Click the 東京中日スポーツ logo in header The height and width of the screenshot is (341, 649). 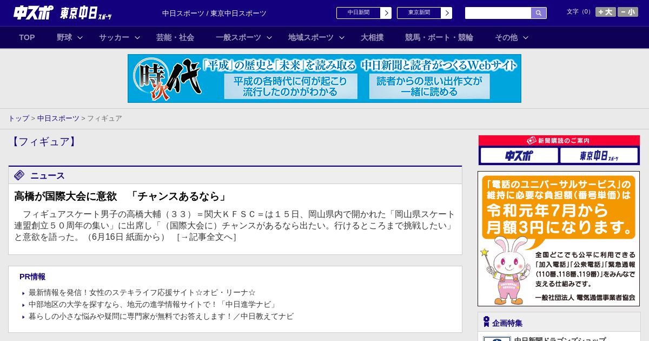click(86, 13)
